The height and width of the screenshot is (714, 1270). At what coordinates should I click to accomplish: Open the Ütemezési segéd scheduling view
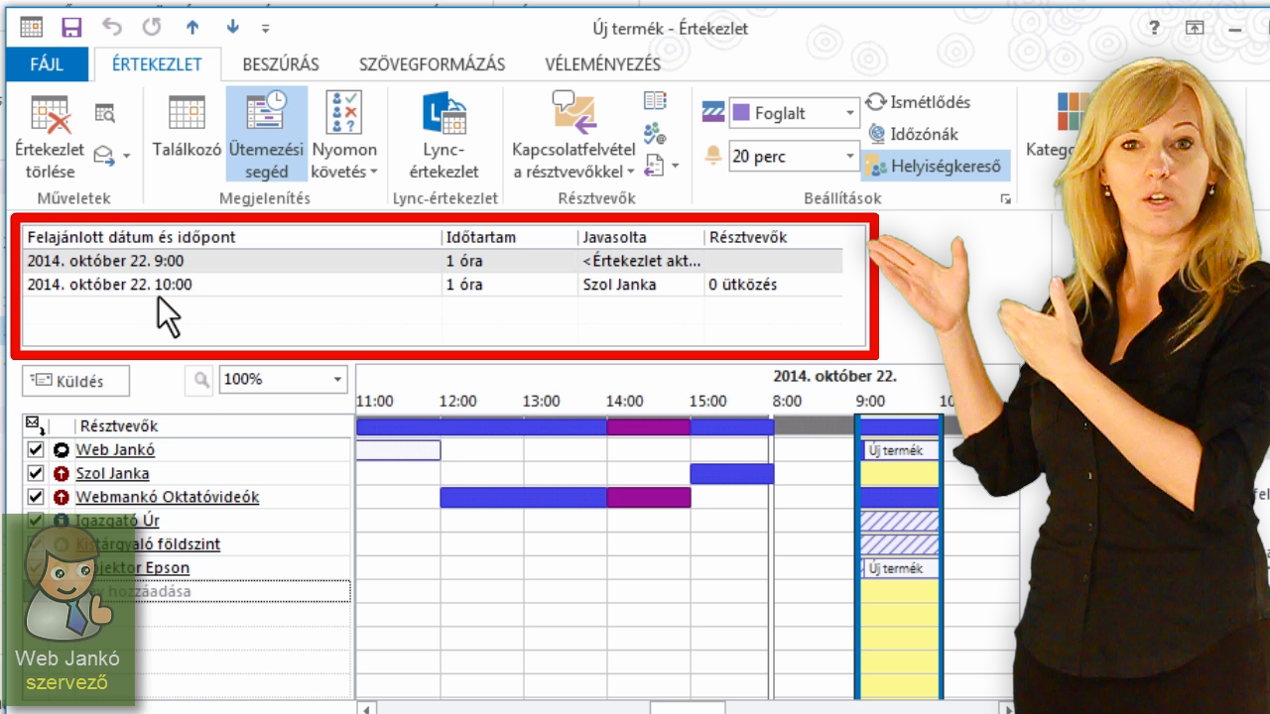(266, 134)
